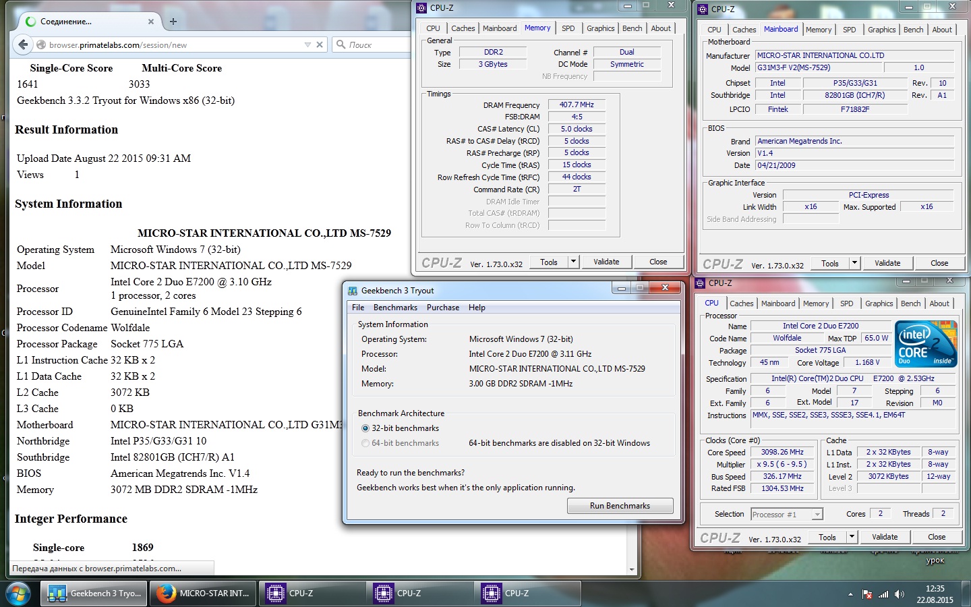
Task: Open the Bench tab in the CPU-Z CPU window
Action: point(911,303)
